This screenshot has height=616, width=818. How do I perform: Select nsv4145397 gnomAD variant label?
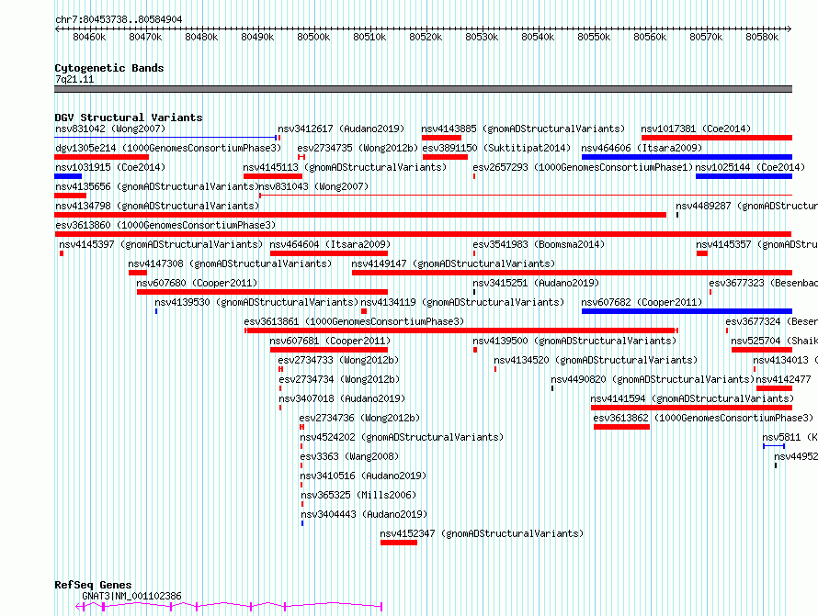tap(161, 244)
